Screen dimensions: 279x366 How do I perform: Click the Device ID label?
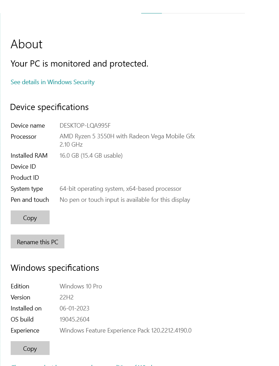tap(23, 167)
